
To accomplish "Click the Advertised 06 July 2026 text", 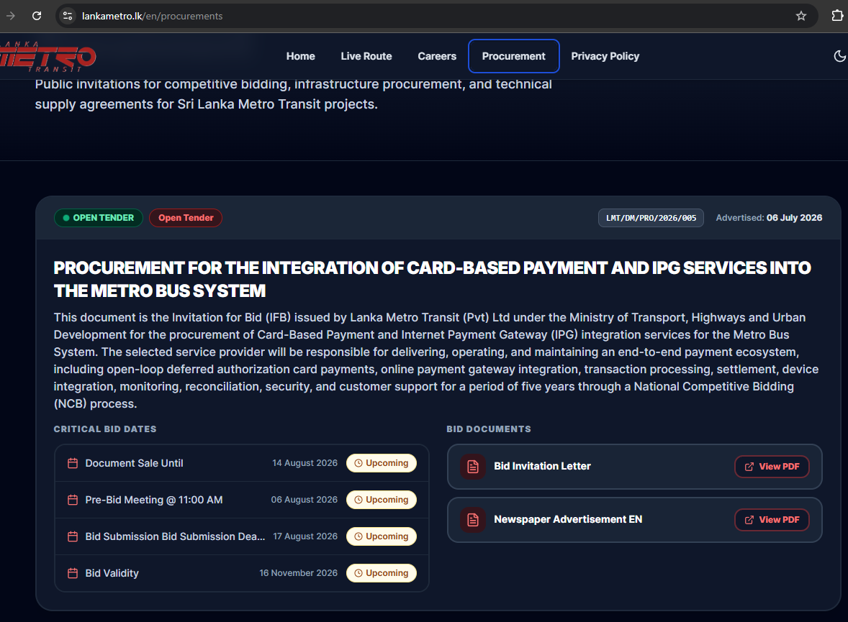I will pos(769,218).
